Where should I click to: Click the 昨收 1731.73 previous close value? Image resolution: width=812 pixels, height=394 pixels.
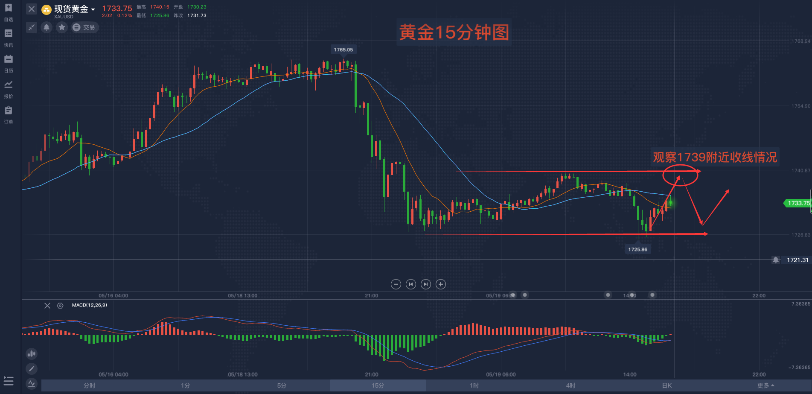tap(197, 15)
